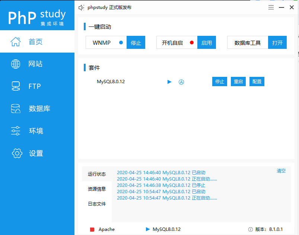Minimize the phpstudy window
The width and height of the screenshot is (299, 235).
(x=281, y=7)
